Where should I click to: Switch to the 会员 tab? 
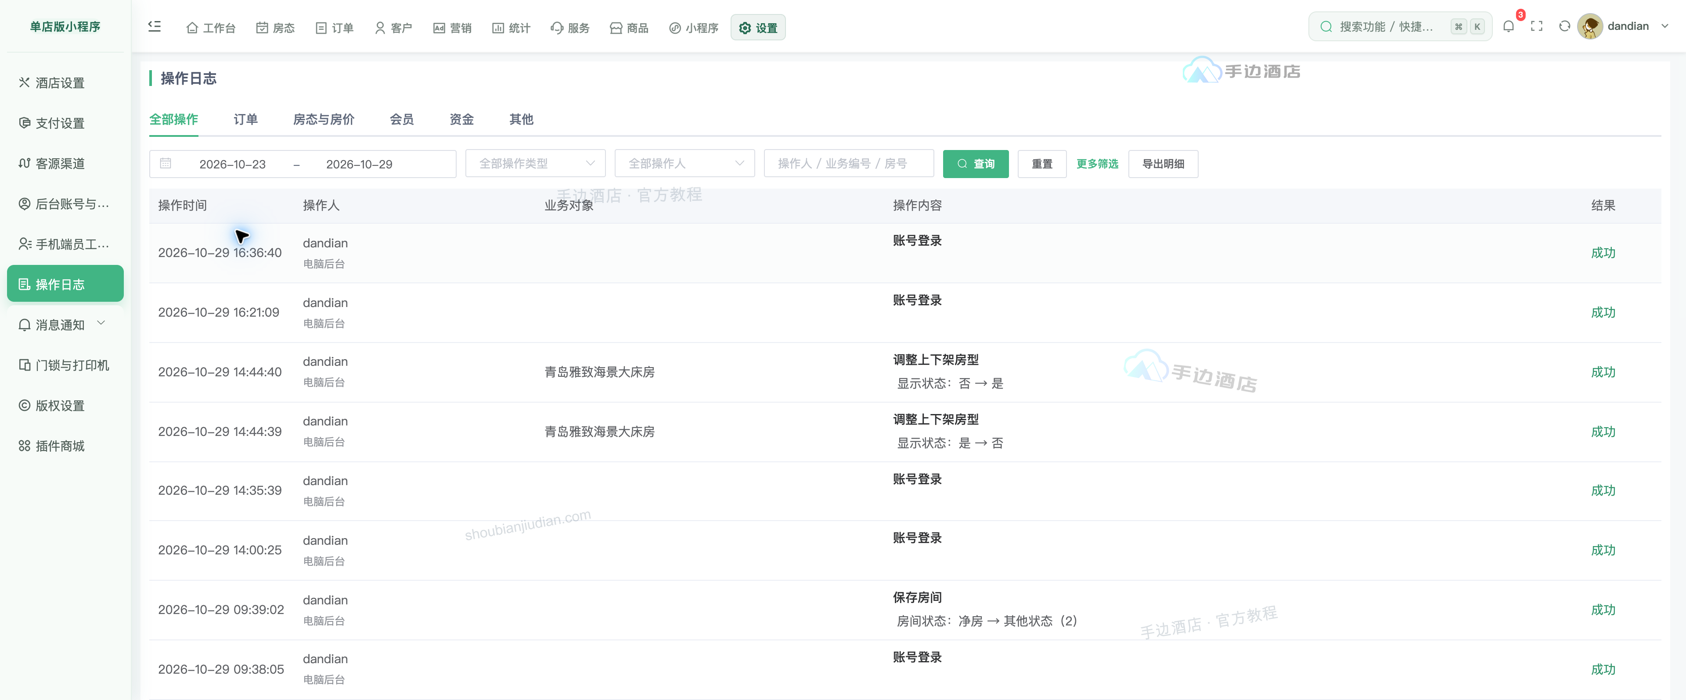tap(402, 120)
